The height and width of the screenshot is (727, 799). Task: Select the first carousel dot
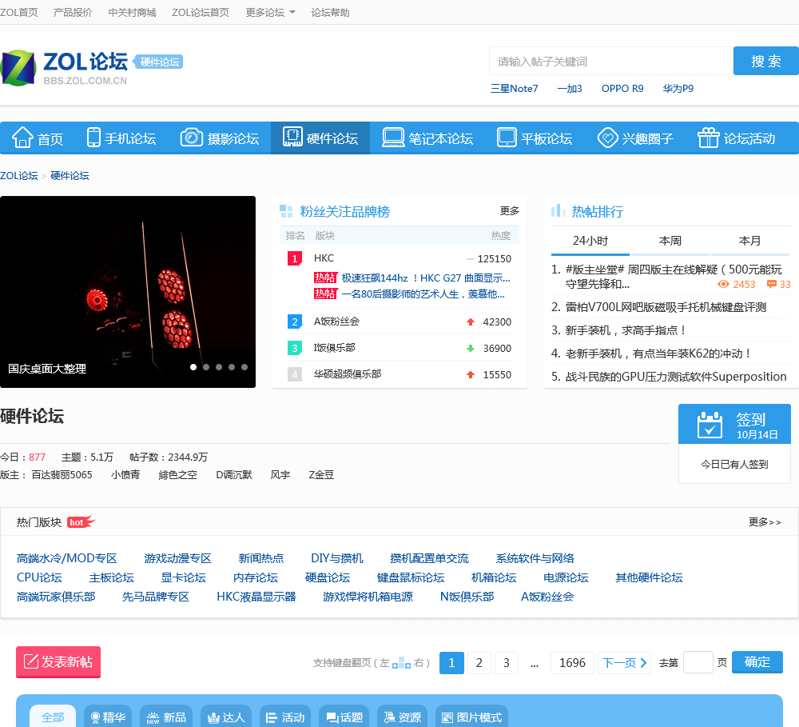point(193,367)
